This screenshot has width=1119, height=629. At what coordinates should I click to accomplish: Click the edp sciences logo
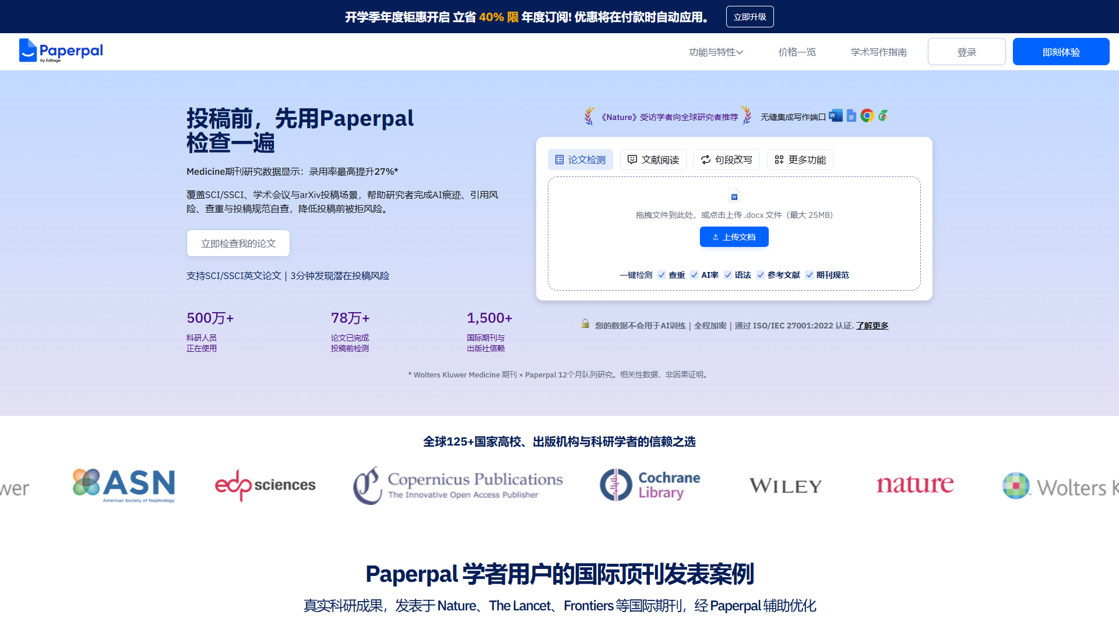265,485
